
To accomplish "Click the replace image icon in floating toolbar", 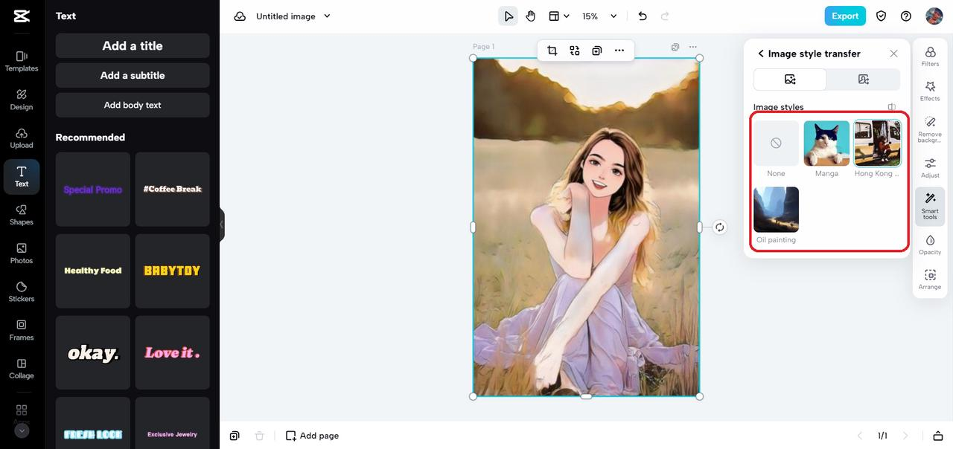I will tap(575, 51).
